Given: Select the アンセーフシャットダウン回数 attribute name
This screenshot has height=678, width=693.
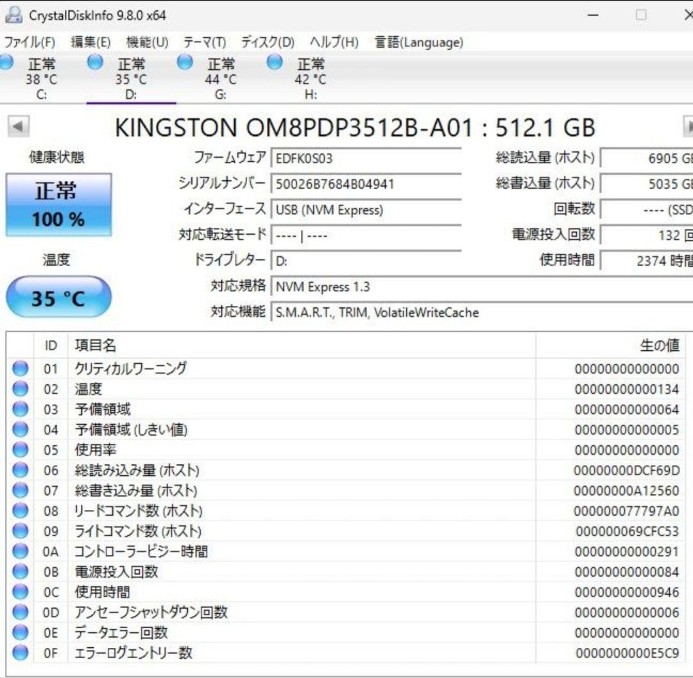Looking at the screenshot, I should [151, 612].
